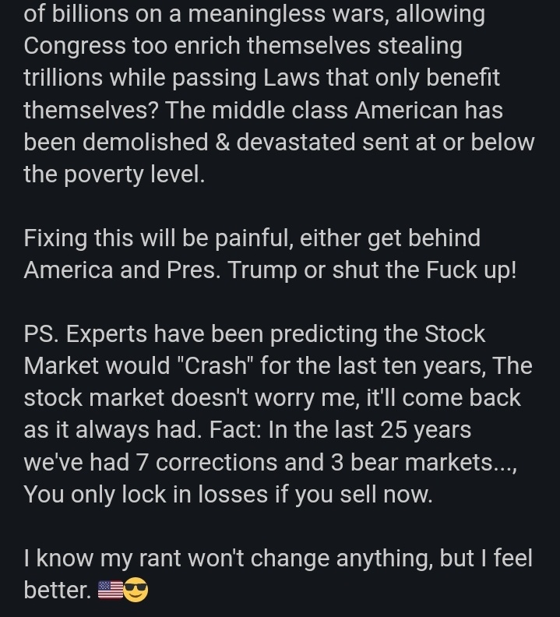Click "Fixing" at the paragraph start

coord(55,239)
